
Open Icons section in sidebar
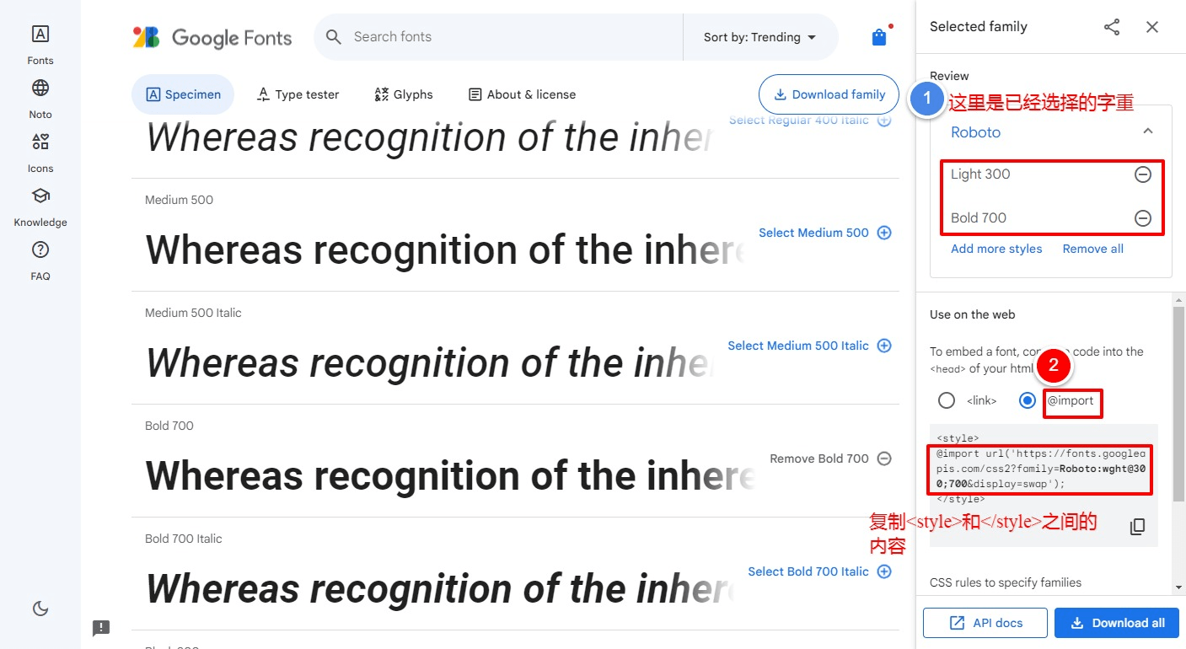40,142
